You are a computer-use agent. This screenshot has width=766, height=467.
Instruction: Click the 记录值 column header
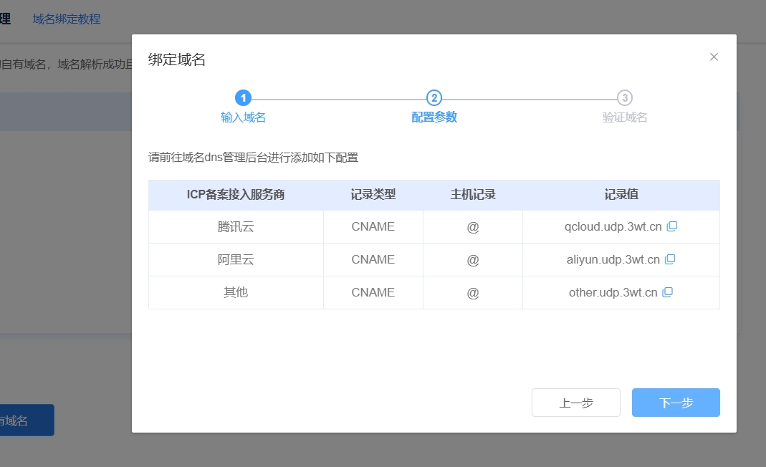[x=621, y=195]
